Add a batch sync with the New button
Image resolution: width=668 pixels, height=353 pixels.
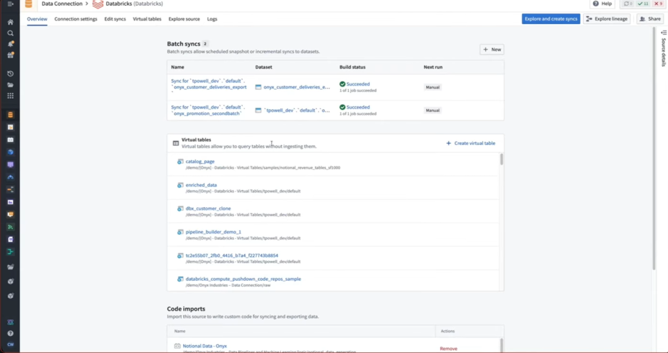492,49
